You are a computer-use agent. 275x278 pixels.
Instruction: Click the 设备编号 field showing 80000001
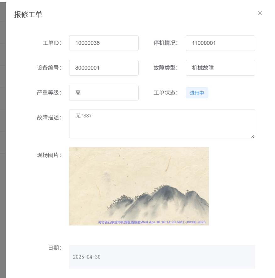click(x=104, y=68)
